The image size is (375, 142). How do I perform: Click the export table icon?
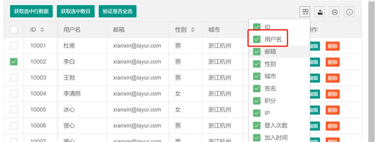click(x=320, y=12)
